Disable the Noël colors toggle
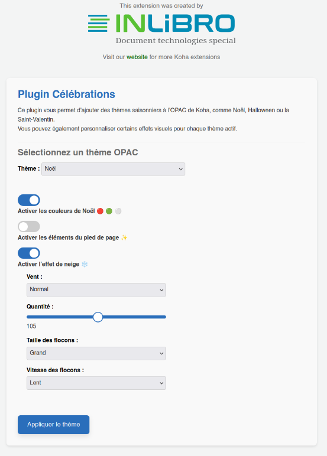The height and width of the screenshot is (456, 327). click(x=29, y=200)
